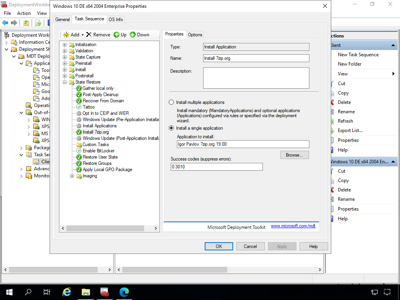Expand the Initialization group
Viewport: 400px width, 300px height.
point(65,45)
